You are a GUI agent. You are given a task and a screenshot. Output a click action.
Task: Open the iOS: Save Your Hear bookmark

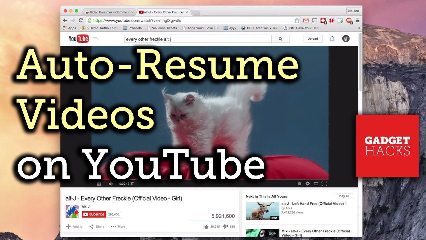click(302, 28)
